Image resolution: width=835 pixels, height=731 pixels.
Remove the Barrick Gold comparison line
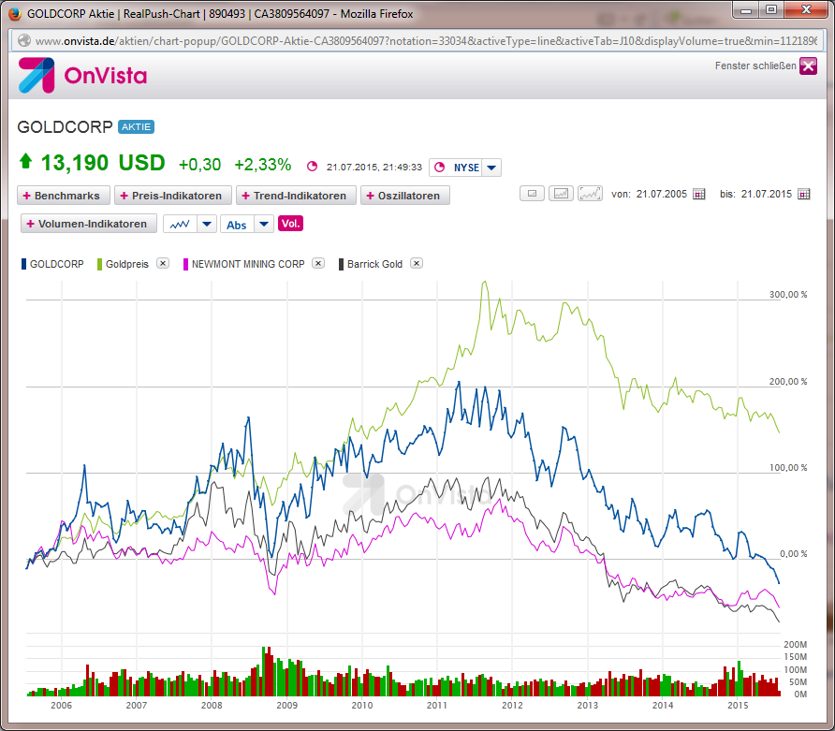416,264
